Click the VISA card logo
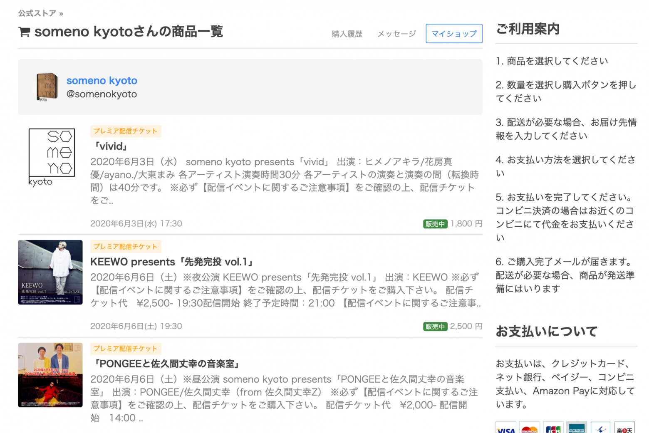 (506, 428)
